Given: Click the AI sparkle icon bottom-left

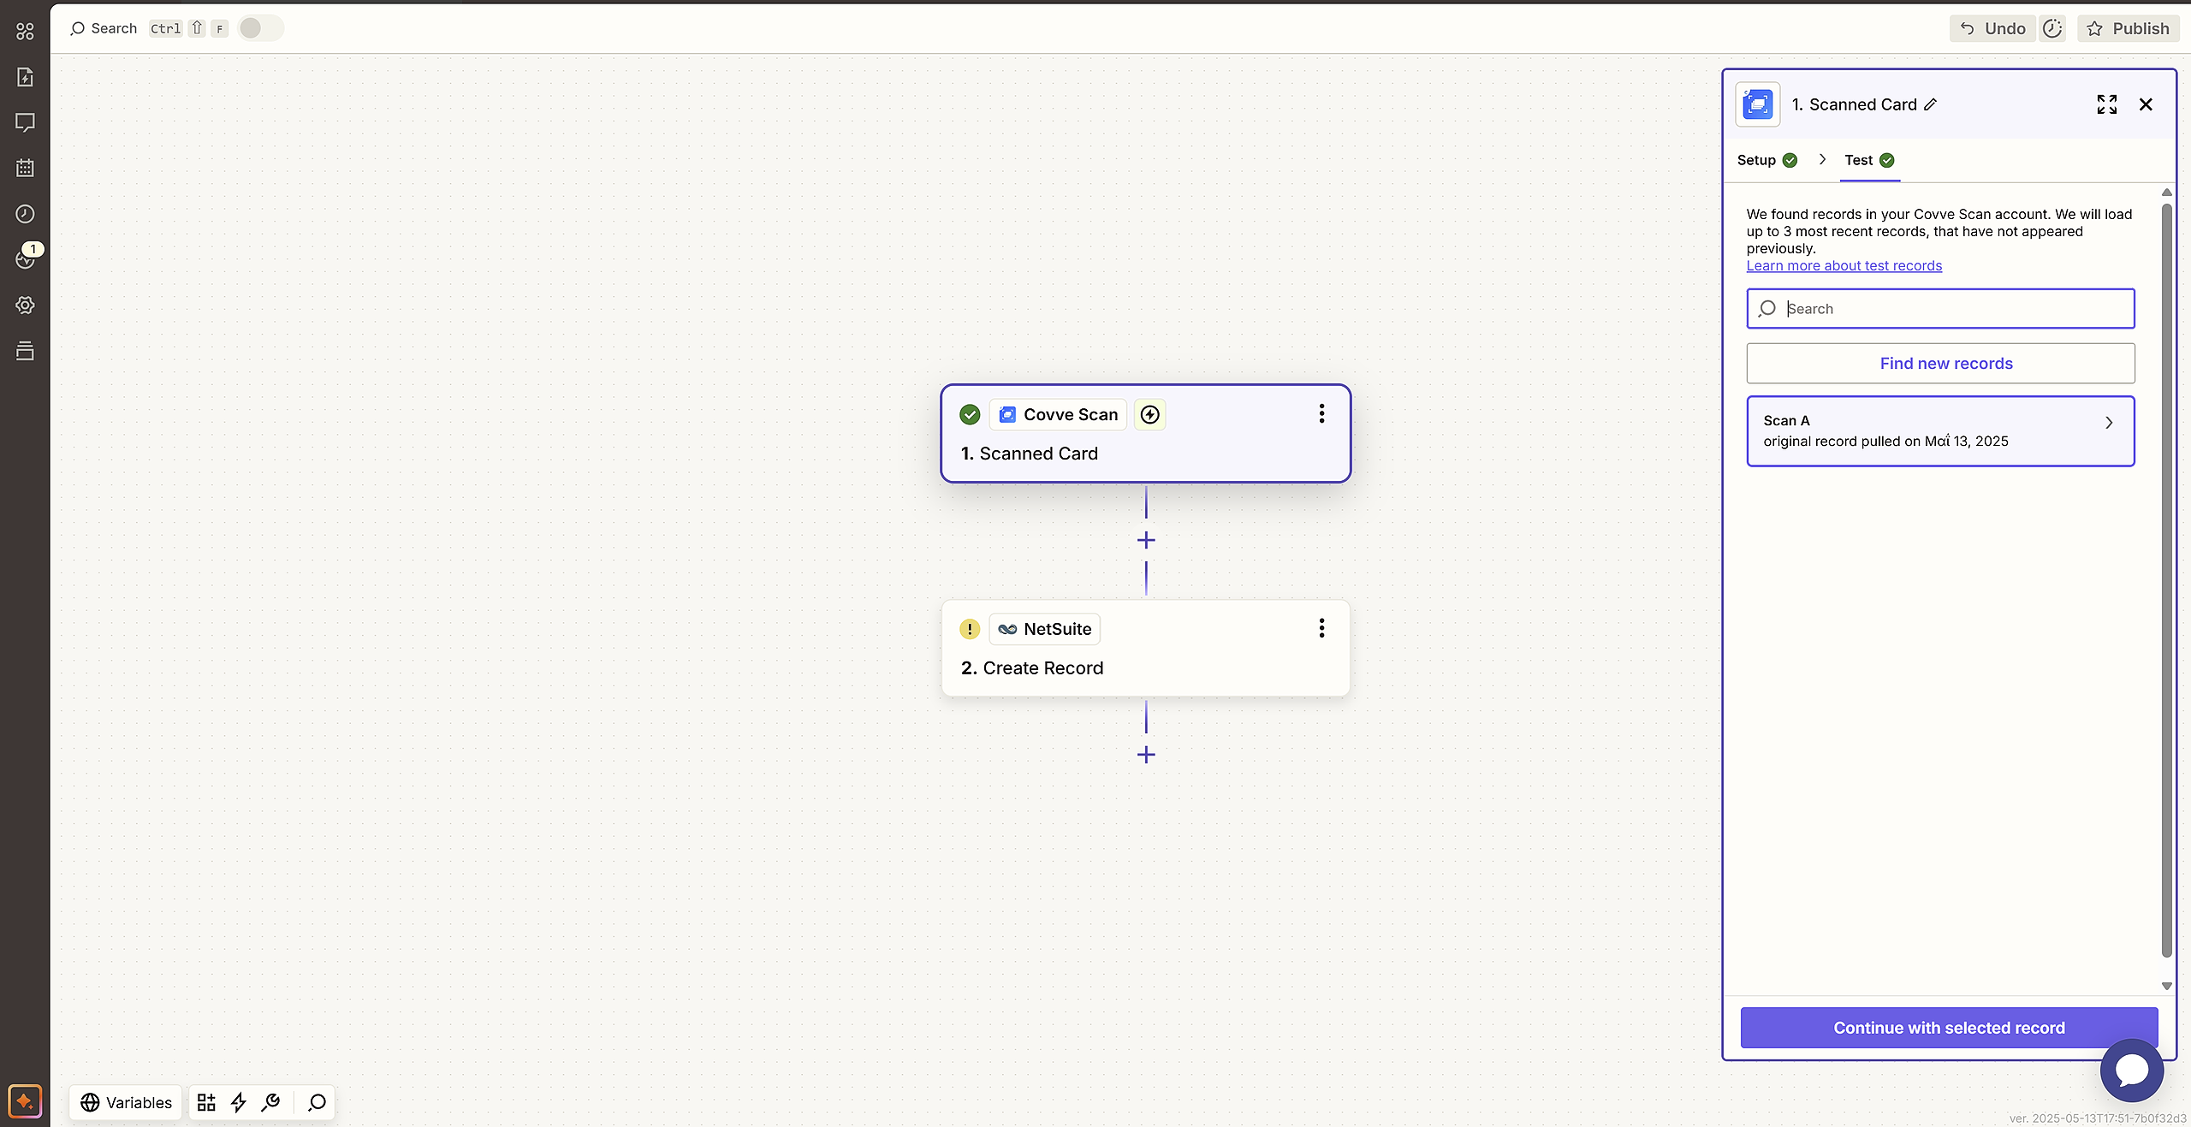Looking at the screenshot, I should click(x=25, y=1101).
